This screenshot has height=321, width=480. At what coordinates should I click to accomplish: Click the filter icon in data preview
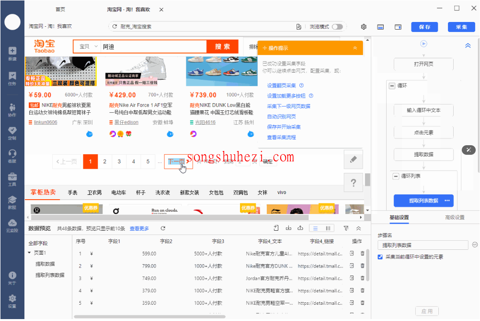[x=346, y=228]
